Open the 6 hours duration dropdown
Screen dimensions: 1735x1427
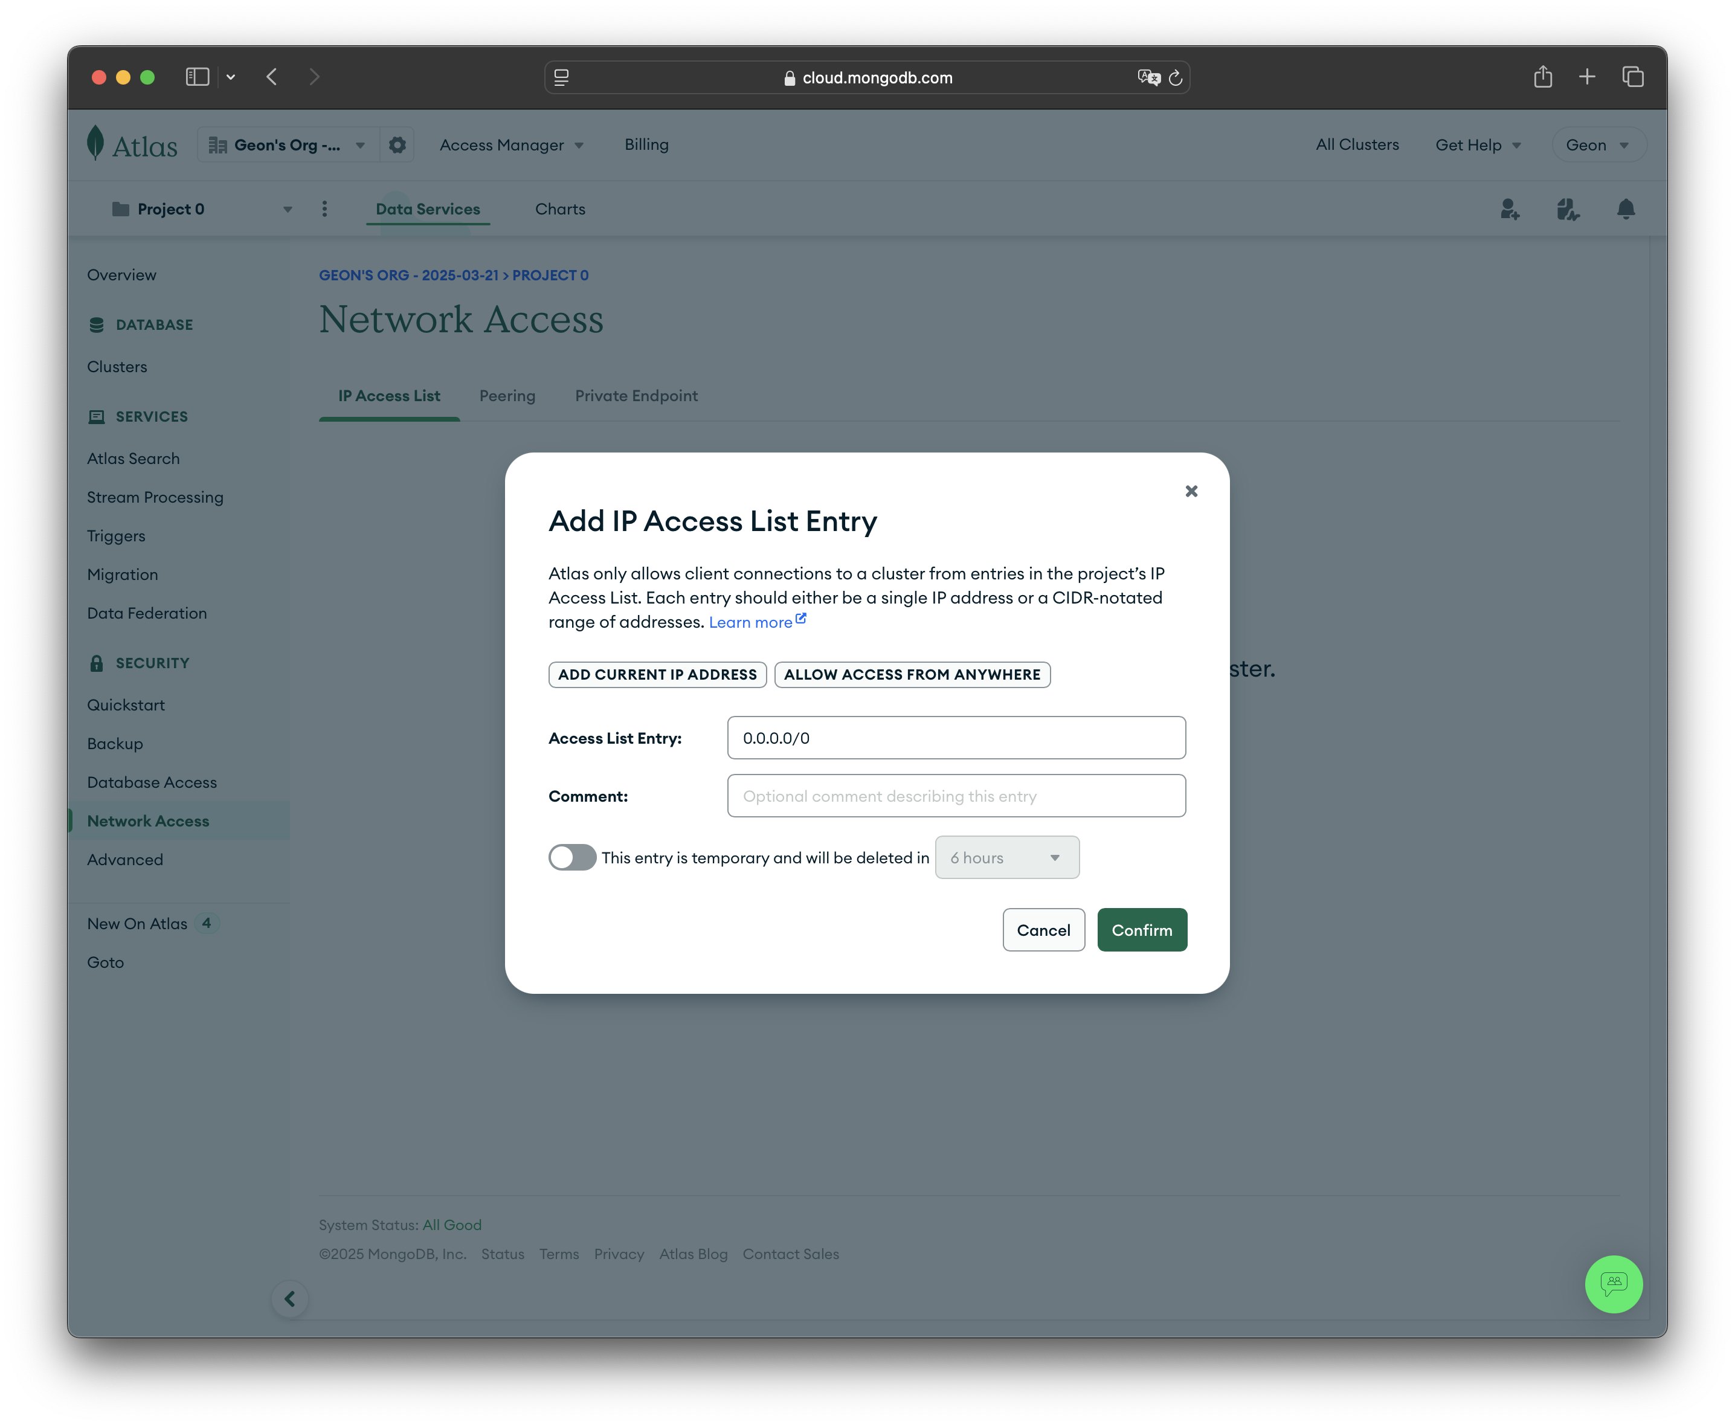click(1006, 857)
